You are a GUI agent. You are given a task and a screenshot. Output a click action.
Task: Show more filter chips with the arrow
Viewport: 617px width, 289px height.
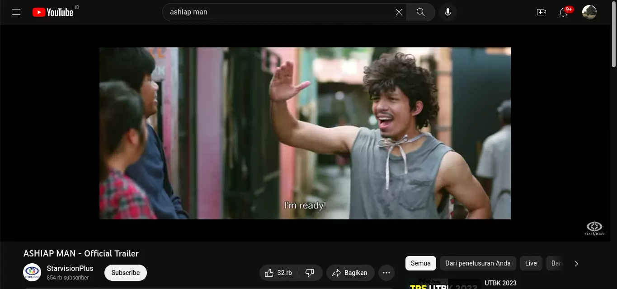coord(576,264)
